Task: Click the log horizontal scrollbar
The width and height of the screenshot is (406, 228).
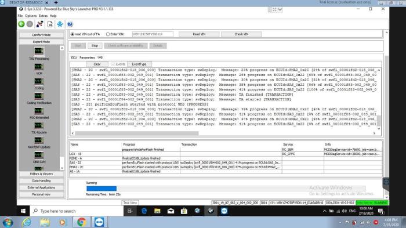Action: point(137,133)
